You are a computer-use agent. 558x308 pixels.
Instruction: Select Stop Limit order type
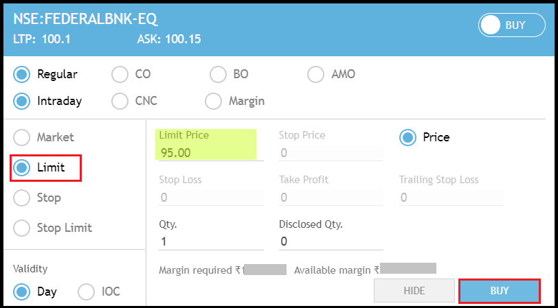22,228
